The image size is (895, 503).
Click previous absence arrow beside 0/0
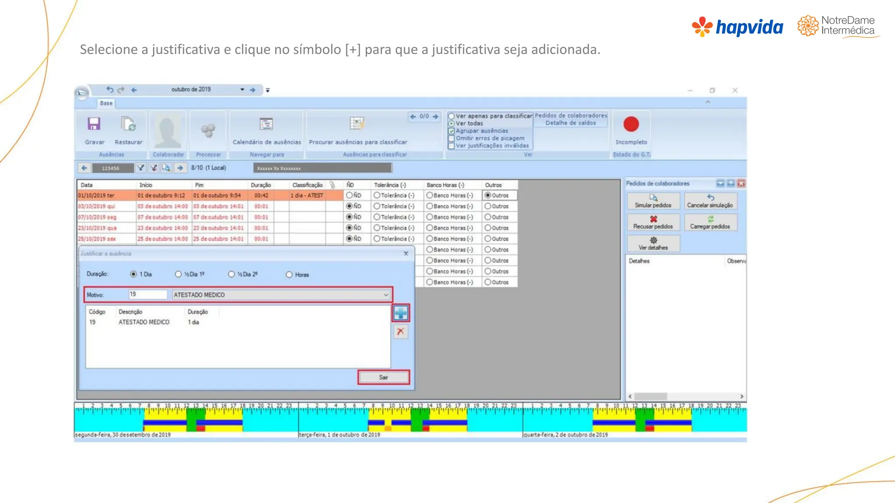click(413, 117)
